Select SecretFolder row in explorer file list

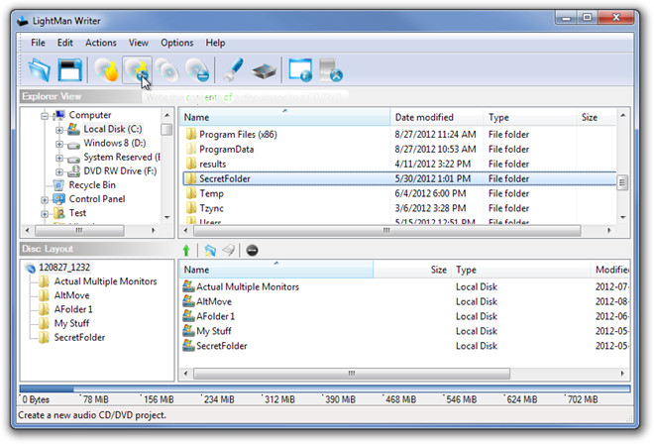399,178
